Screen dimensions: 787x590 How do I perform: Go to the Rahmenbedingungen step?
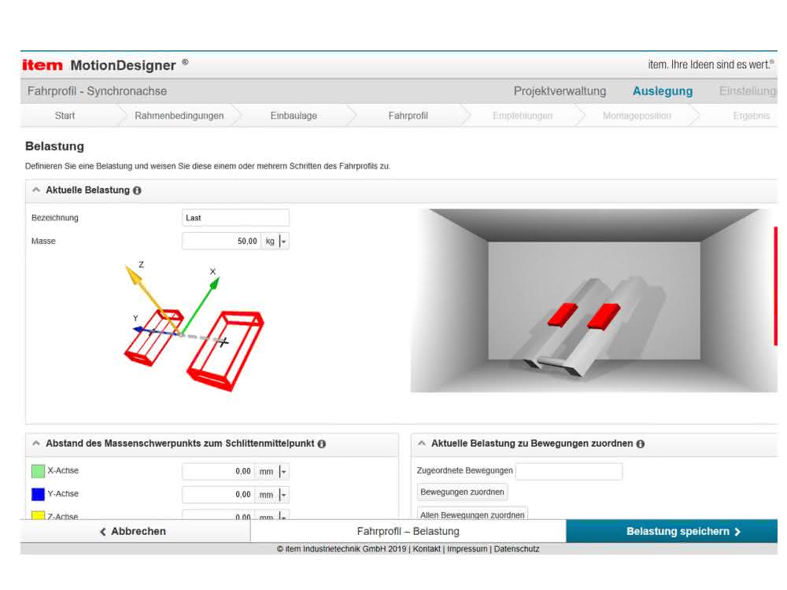179,116
